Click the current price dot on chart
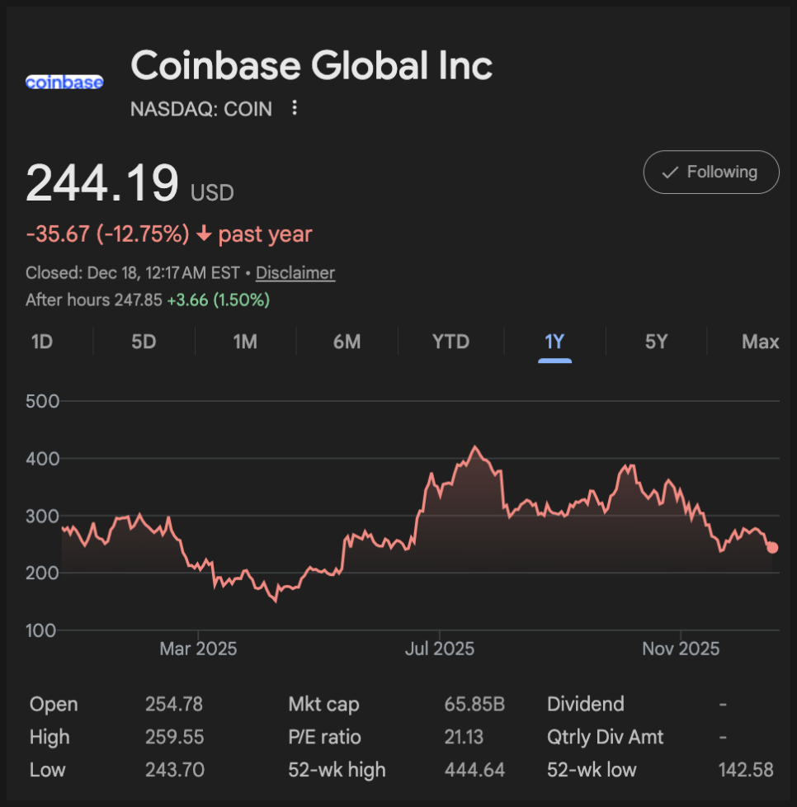The height and width of the screenshot is (807, 797). point(772,547)
